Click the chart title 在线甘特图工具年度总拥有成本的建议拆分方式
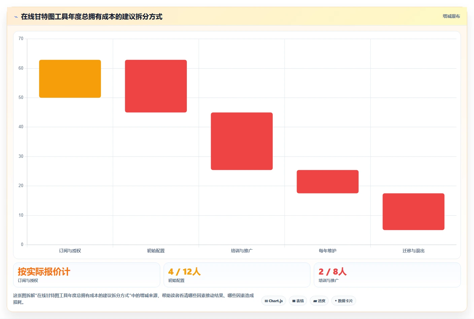 tap(92, 16)
